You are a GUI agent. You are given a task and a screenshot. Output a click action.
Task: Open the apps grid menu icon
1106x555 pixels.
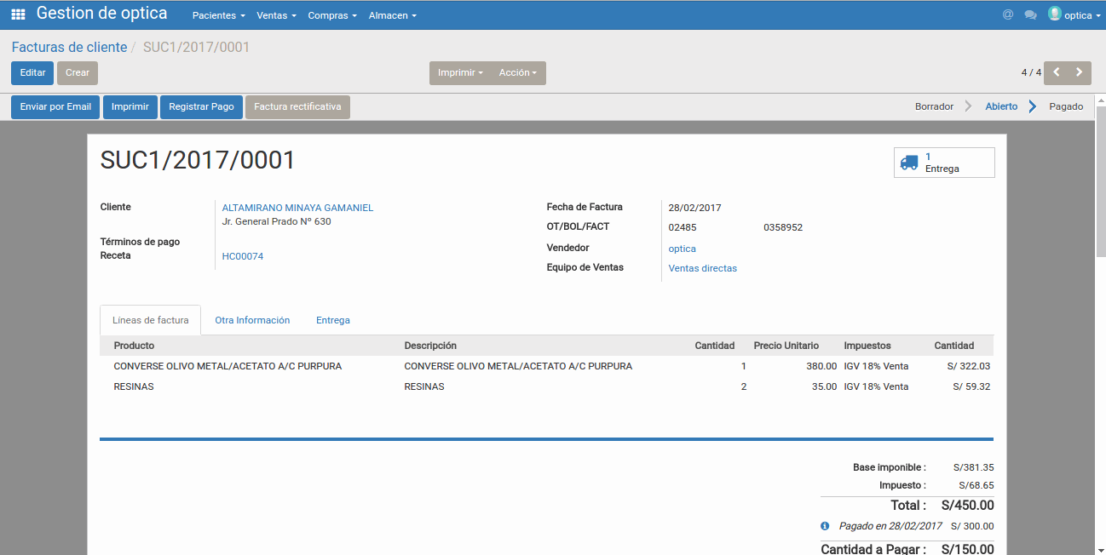click(18, 14)
